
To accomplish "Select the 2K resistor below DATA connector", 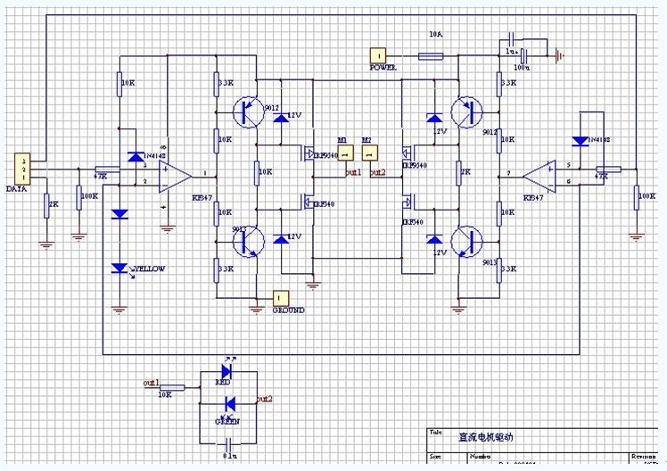I will [47, 206].
